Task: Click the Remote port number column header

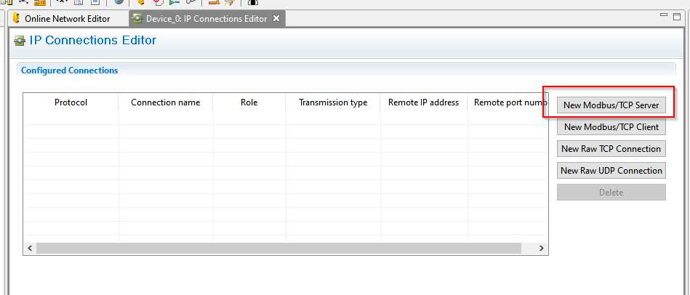Action: 508,102
